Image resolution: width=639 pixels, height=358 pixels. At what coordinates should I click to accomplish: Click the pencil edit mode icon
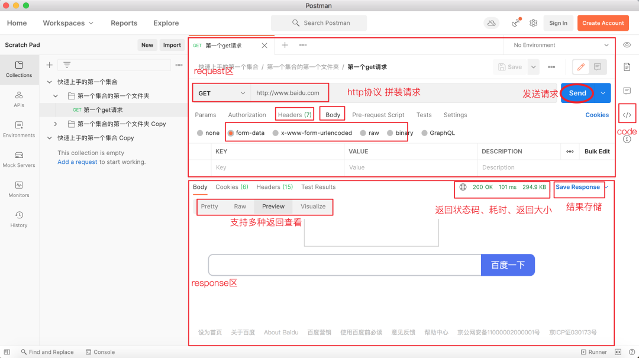pos(581,67)
